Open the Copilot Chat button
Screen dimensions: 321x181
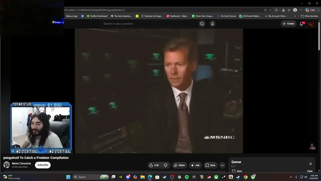click(310, 10)
